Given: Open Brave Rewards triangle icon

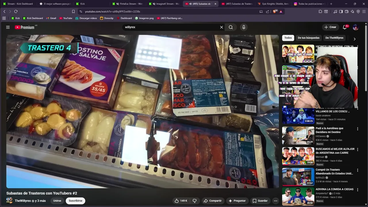Looking at the screenshot, I should click(x=281, y=11).
